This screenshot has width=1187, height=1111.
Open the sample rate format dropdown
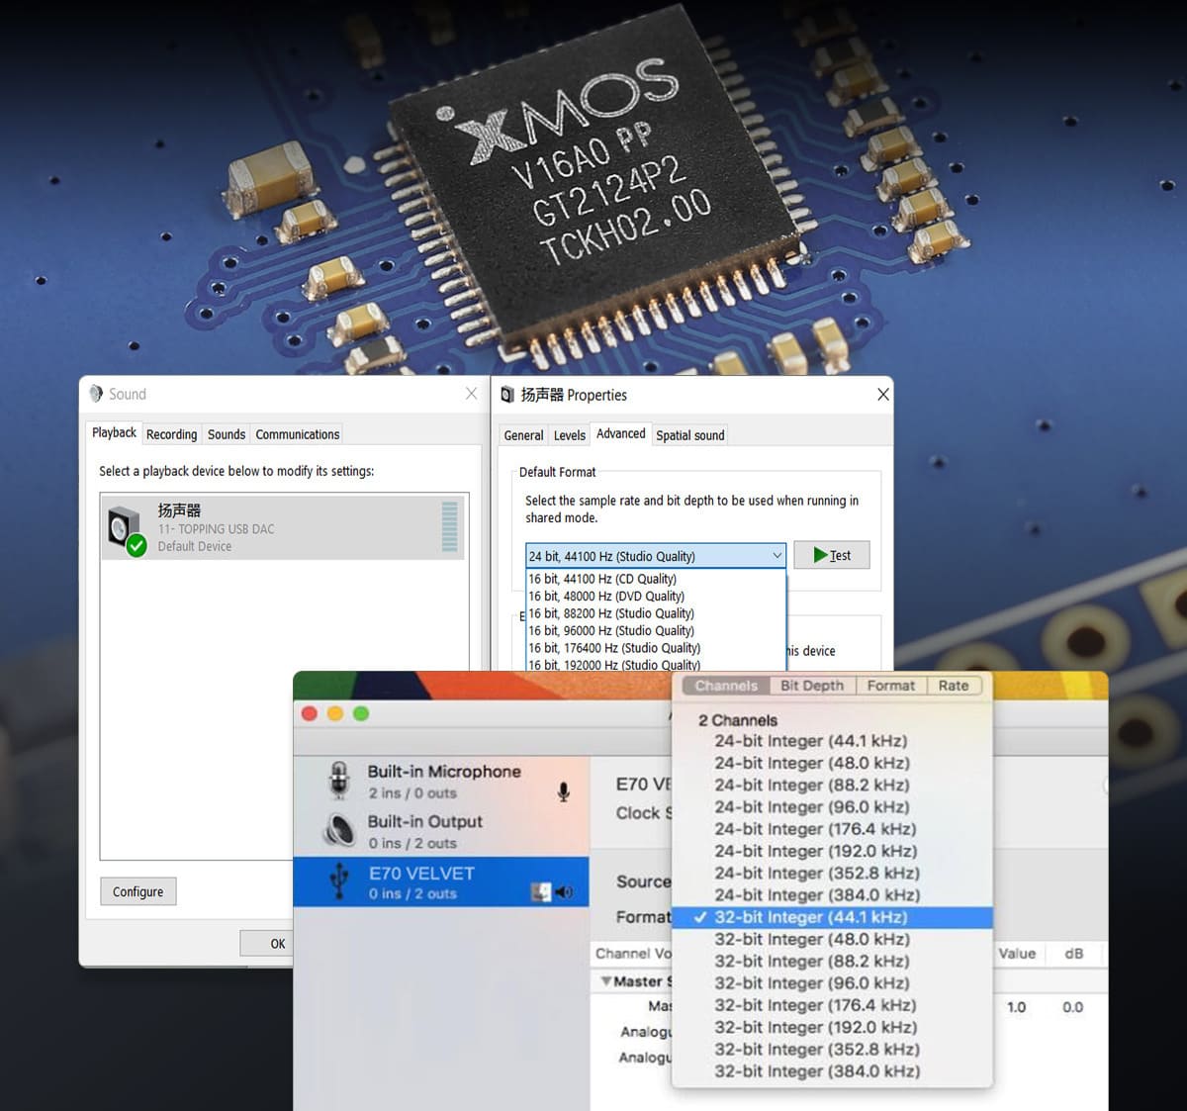coord(656,556)
